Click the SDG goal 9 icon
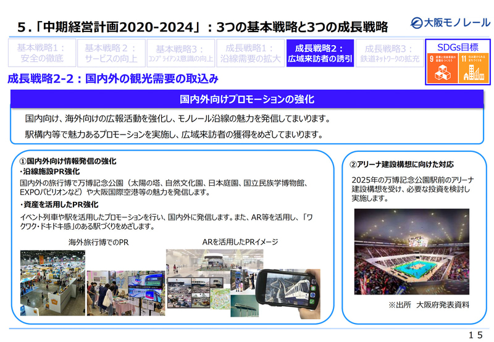 [x=442, y=68]
